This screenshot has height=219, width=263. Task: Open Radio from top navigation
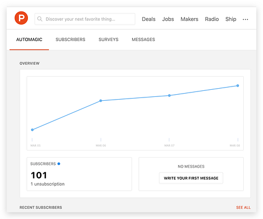pos(212,19)
